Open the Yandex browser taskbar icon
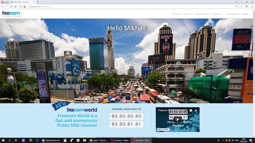The image size is (255, 143). (78, 140)
